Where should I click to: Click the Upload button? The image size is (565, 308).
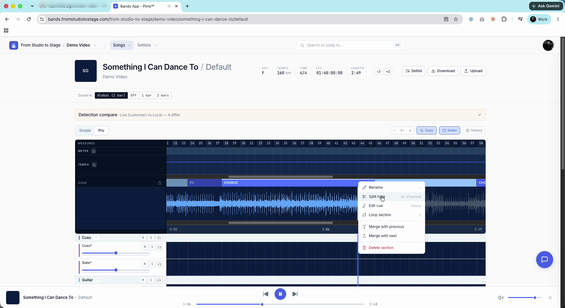pos(473,71)
